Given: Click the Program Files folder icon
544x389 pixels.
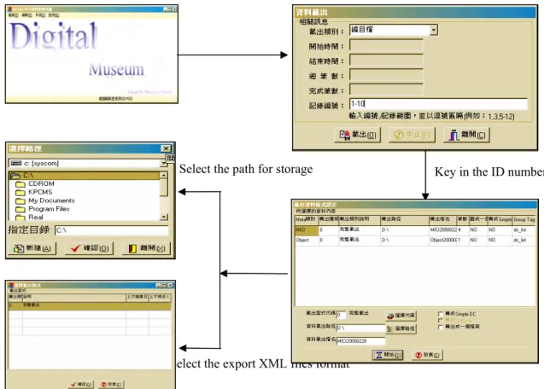Looking at the screenshot, I should 20,209.
